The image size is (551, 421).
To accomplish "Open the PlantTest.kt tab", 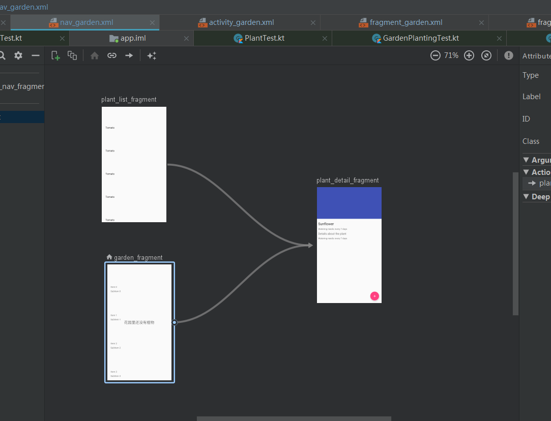I will (x=263, y=38).
